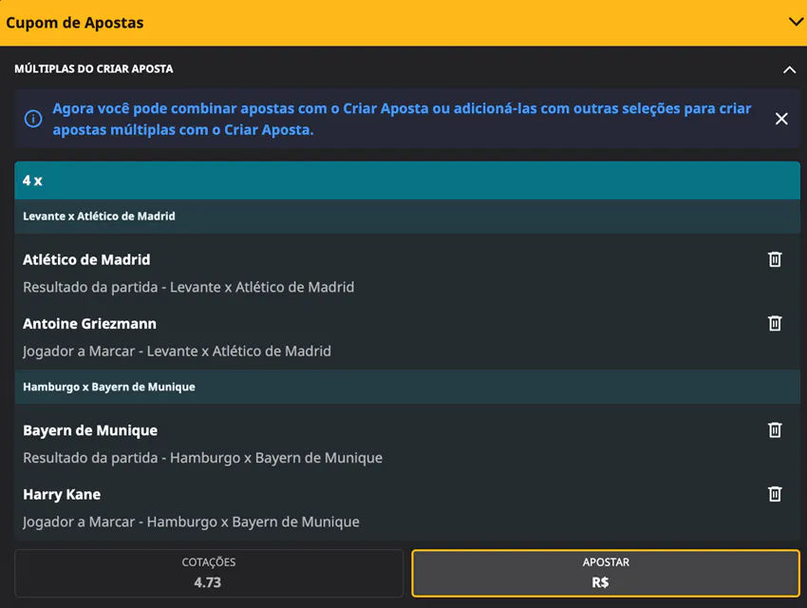Open the Hamburgo x Bayern de Munique match
This screenshot has height=608, width=807.
point(109,388)
